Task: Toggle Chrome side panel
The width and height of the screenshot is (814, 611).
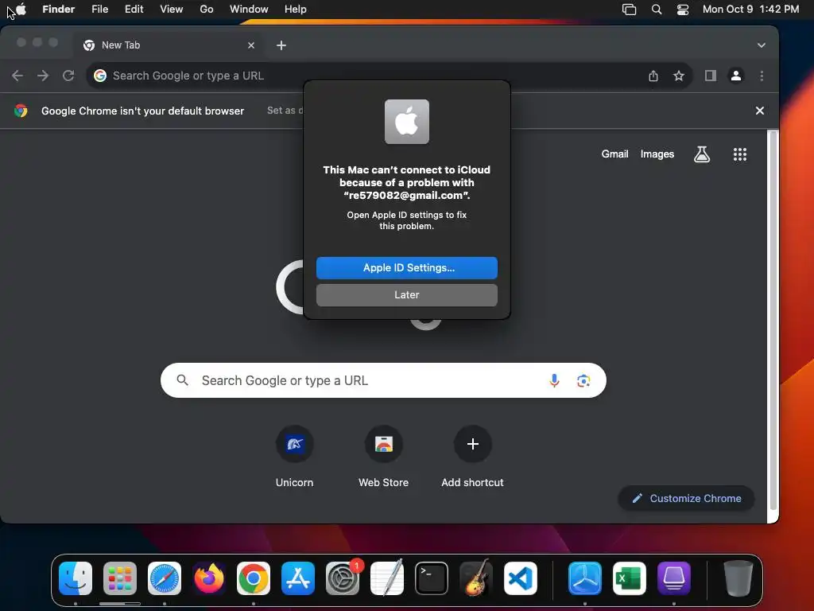Action: 710,76
